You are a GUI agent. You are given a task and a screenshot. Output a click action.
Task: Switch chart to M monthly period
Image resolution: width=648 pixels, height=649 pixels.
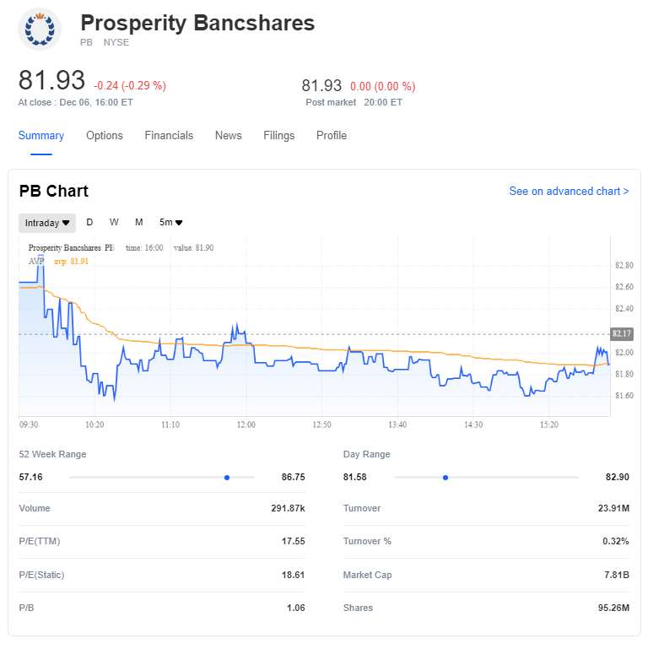139,223
